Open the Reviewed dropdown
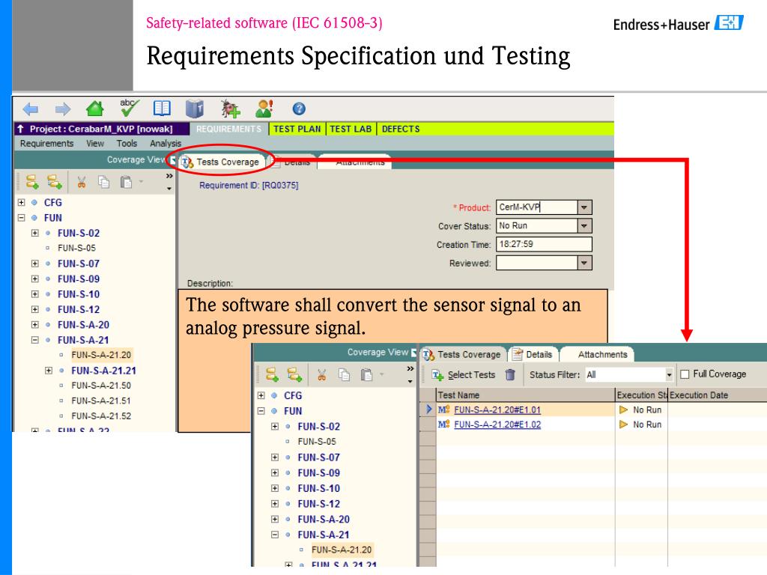 tap(584, 263)
